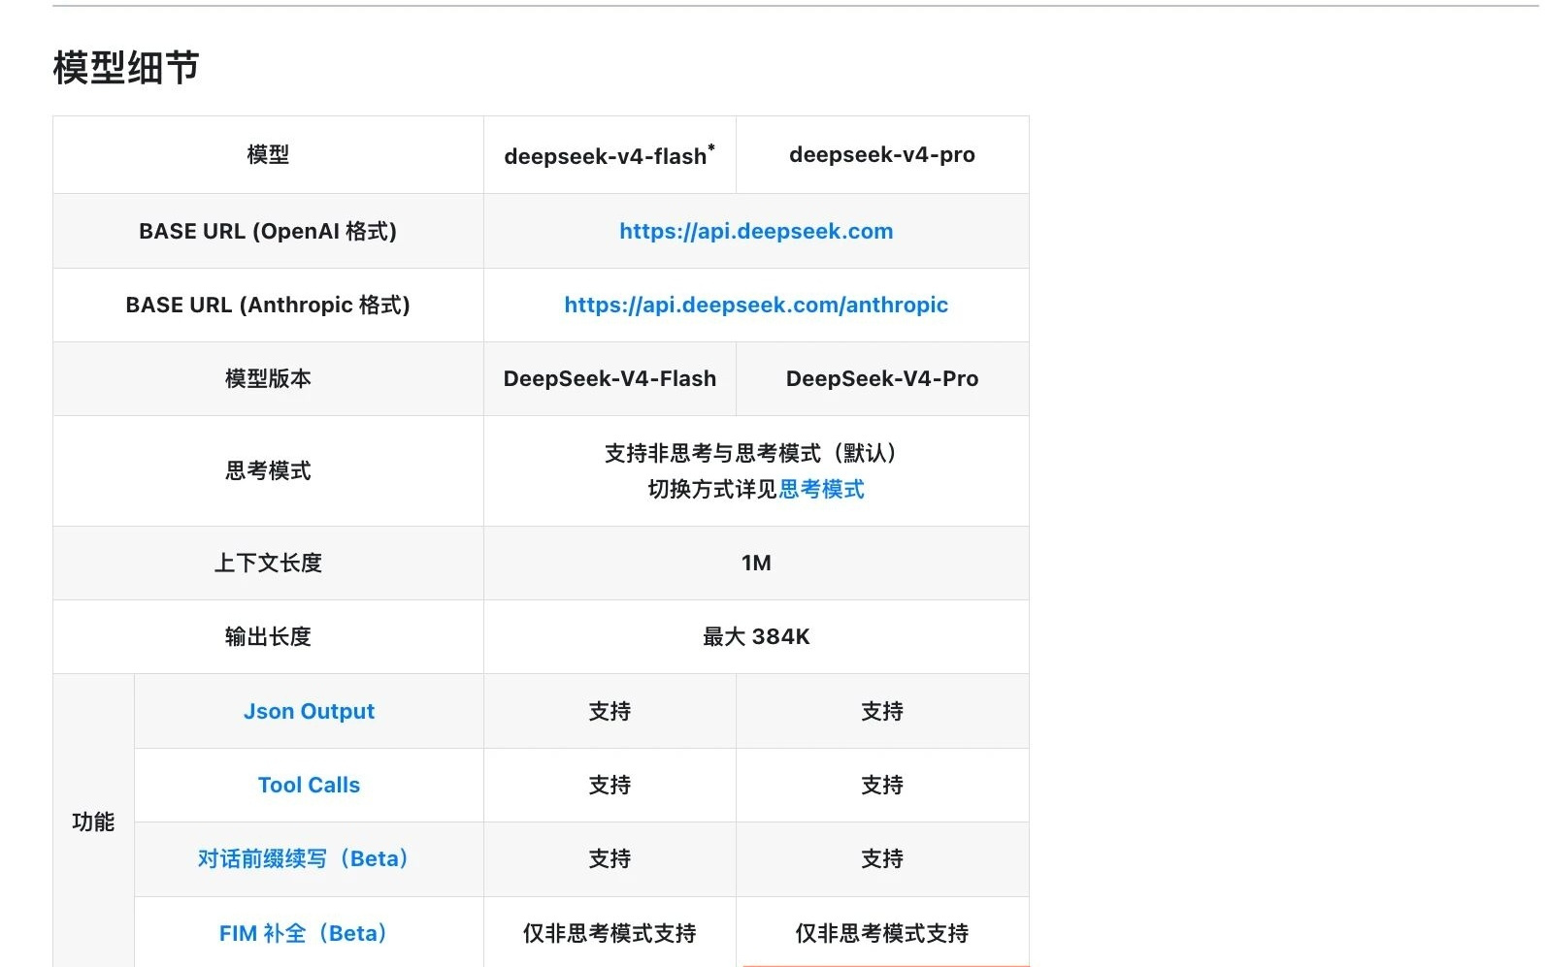Image resolution: width=1549 pixels, height=967 pixels.
Task: Open the Json Output link
Action: click(x=309, y=712)
